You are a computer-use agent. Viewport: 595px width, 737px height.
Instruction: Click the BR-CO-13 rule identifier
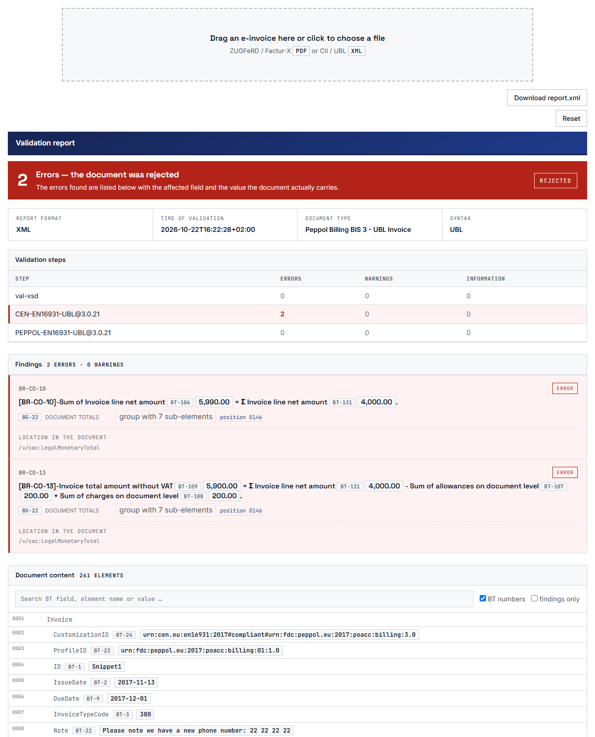pyautogui.click(x=32, y=473)
